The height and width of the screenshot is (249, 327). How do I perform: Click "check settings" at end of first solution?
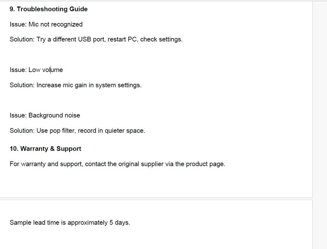pos(161,39)
